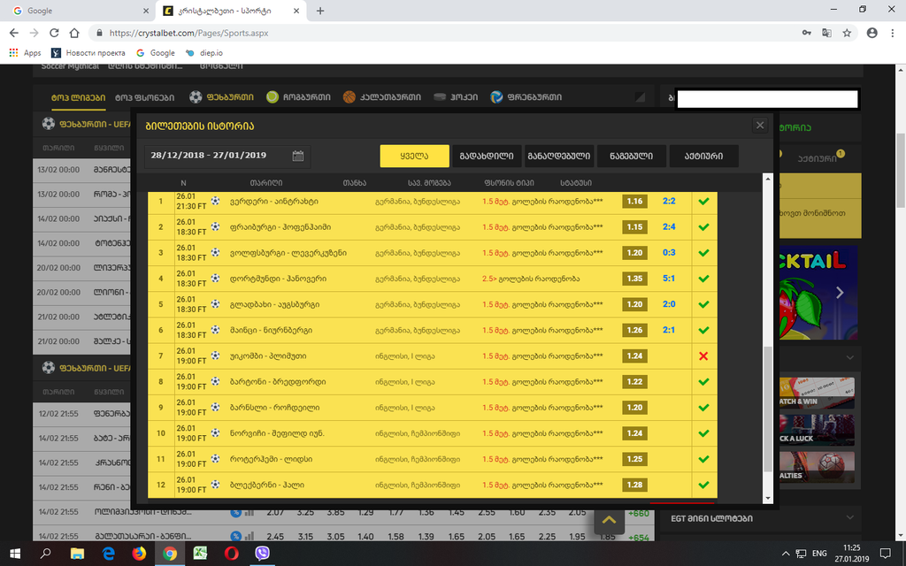Click the +660 more markets link
This screenshot has width=906, height=566.
(x=639, y=513)
